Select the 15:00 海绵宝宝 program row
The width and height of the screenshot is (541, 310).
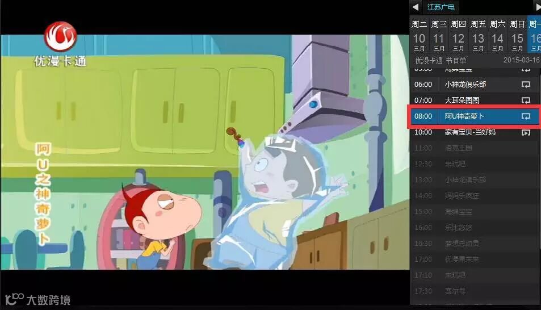pyautogui.click(x=475, y=212)
